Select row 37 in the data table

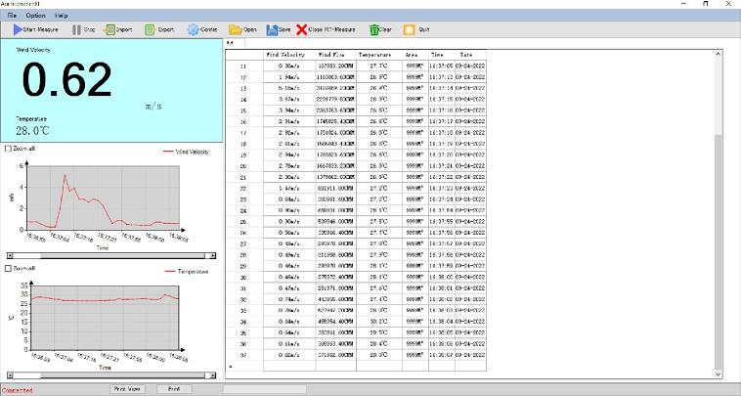click(243, 357)
